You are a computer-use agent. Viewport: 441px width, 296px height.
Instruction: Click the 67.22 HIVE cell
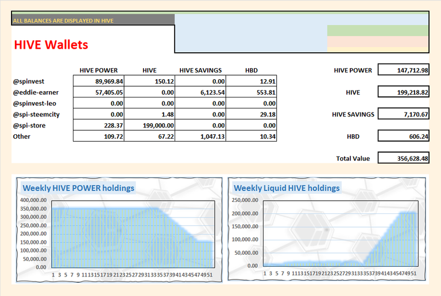149,137
